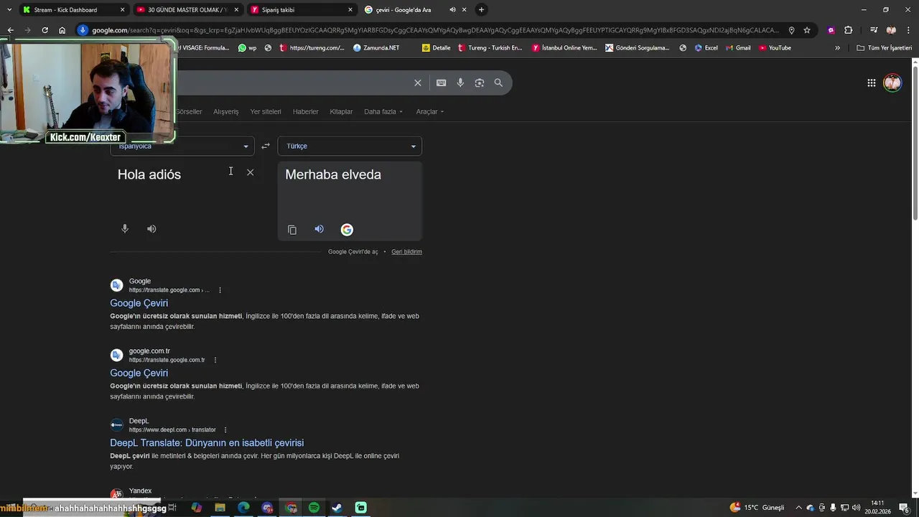Bookmark this page with the star
The height and width of the screenshot is (517, 919).
[807, 30]
